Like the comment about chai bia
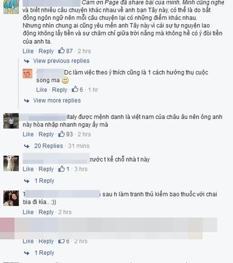 coord(28,212)
